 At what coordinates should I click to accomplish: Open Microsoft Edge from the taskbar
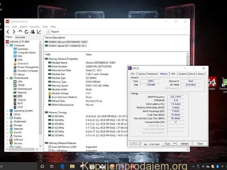click(62, 166)
